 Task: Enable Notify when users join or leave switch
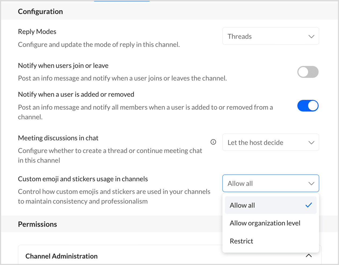pyautogui.click(x=308, y=72)
